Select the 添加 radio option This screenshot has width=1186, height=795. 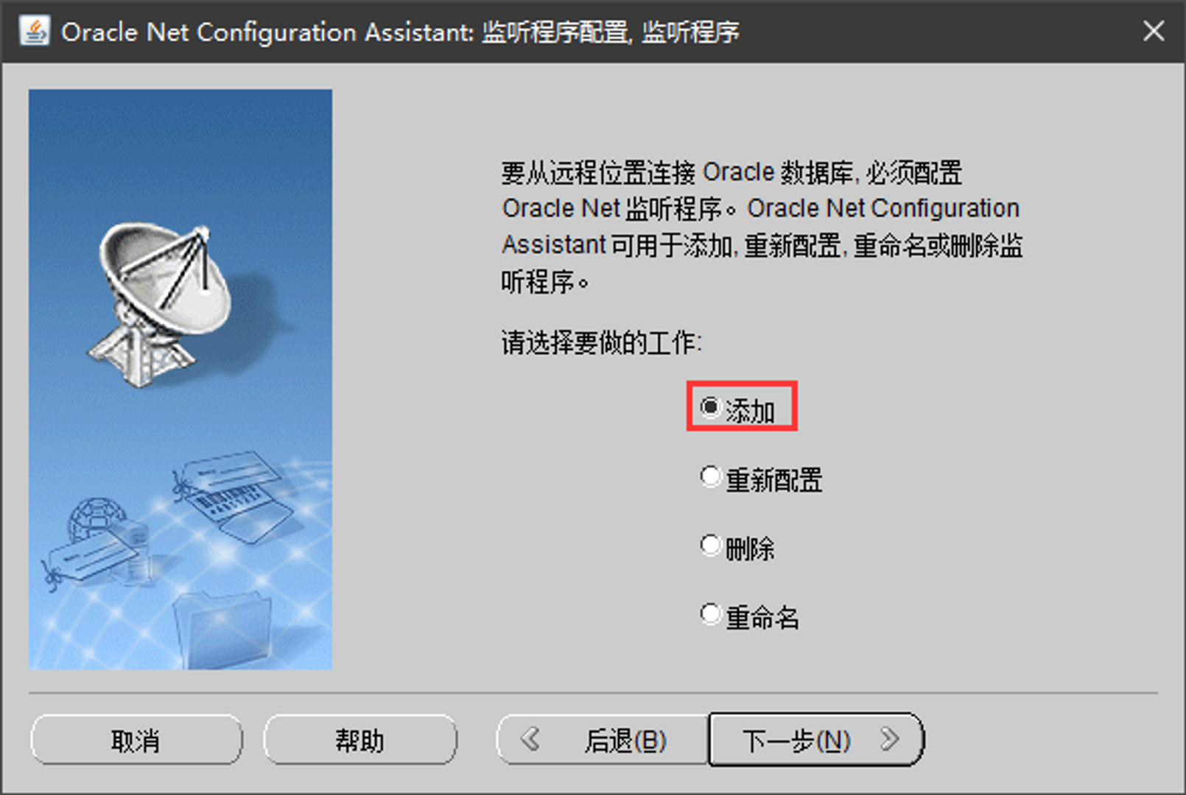pyautogui.click(x=737, y=409)
